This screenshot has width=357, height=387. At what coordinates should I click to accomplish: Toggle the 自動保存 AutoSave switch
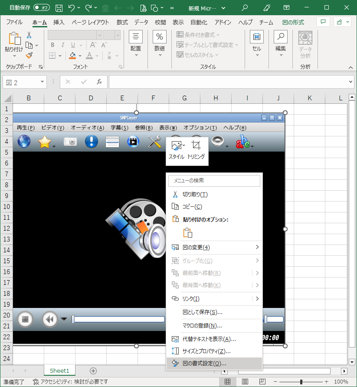click(41, 8)
